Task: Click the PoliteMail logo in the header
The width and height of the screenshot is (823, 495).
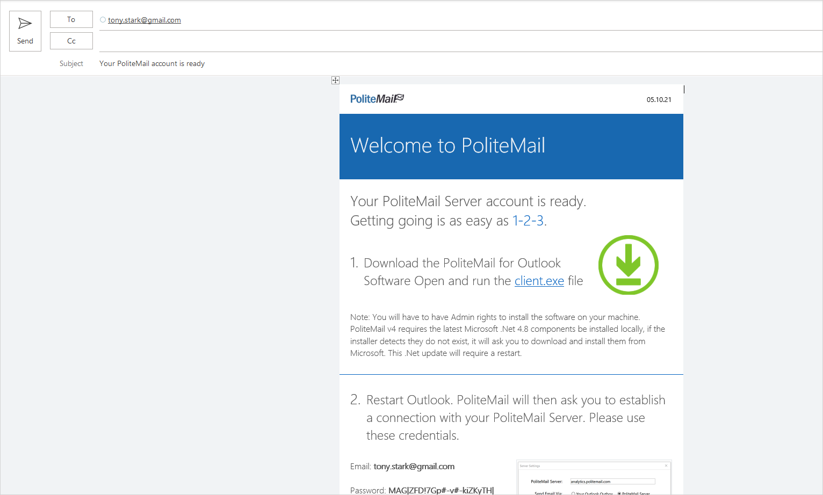Action: click(377, 99)
